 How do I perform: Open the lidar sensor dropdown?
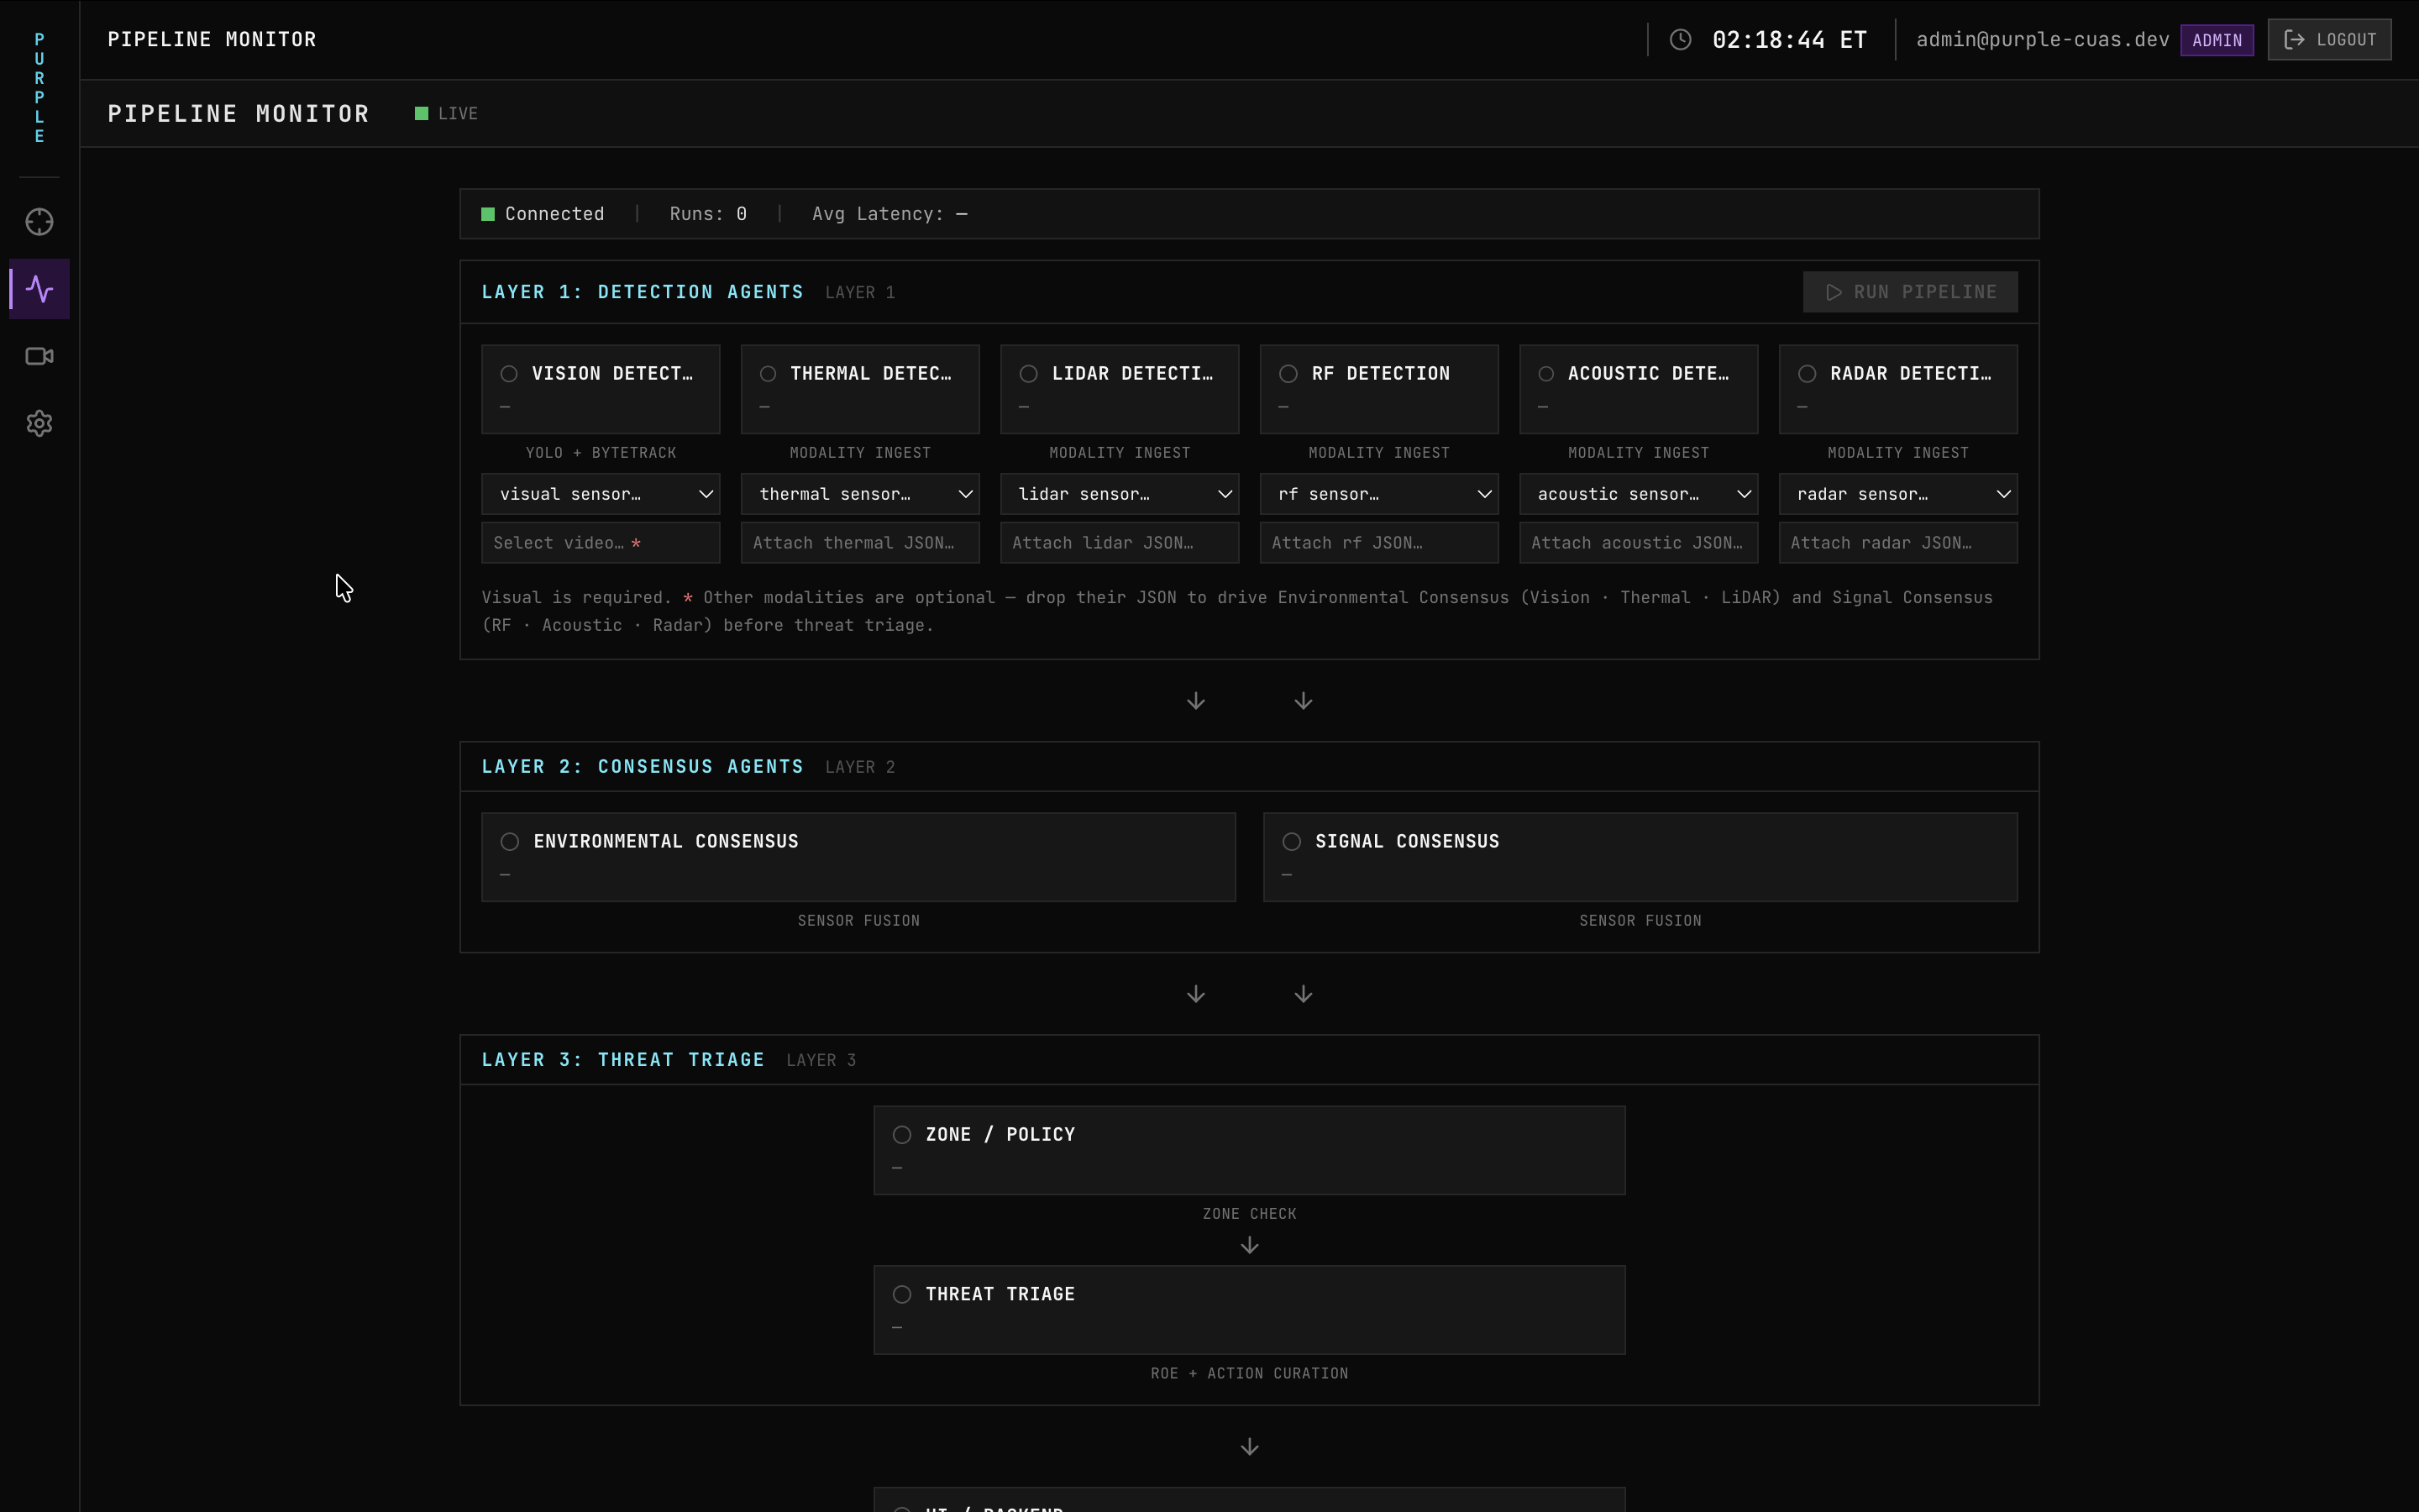[1120, 494]
